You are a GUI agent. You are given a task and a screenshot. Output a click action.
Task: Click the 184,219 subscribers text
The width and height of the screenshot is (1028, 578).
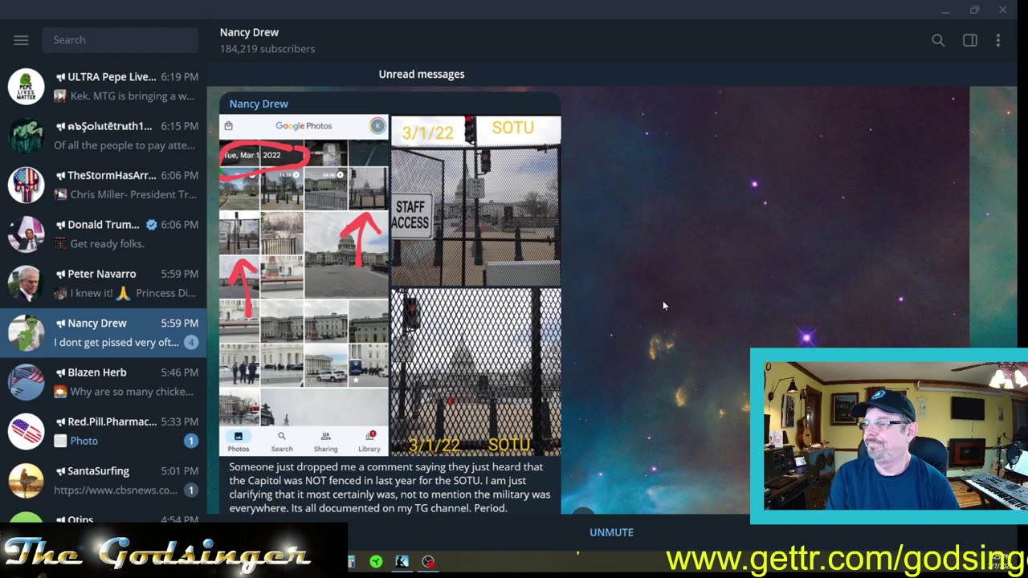[x=267, y=49]
